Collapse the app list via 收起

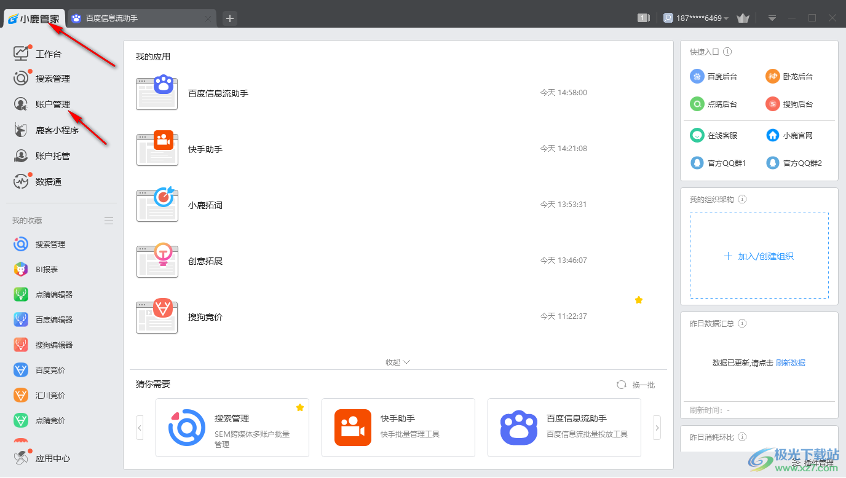tap(398, 362)
